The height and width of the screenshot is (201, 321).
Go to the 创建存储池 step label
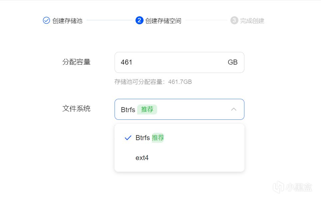point(67,21)
